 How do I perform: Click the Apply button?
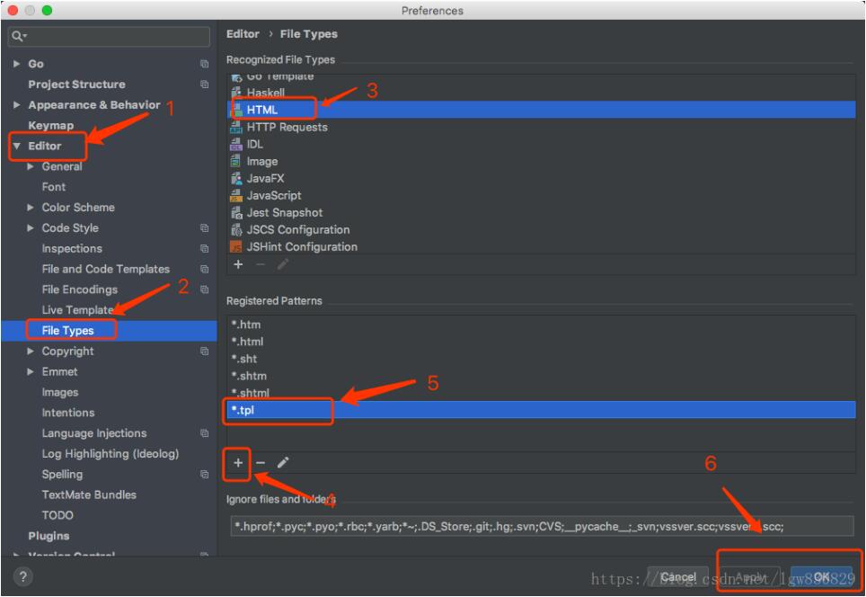pyautogui.click(x=749, y=577)
